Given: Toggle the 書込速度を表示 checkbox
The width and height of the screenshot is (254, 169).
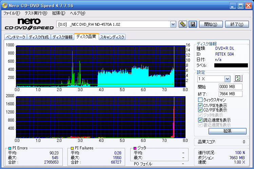Looking at the screenshot, I should click(200, 125).
